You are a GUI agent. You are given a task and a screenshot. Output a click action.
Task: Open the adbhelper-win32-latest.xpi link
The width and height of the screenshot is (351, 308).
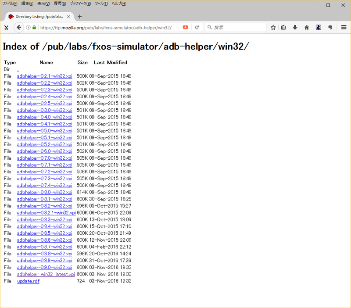click(46, 274)
